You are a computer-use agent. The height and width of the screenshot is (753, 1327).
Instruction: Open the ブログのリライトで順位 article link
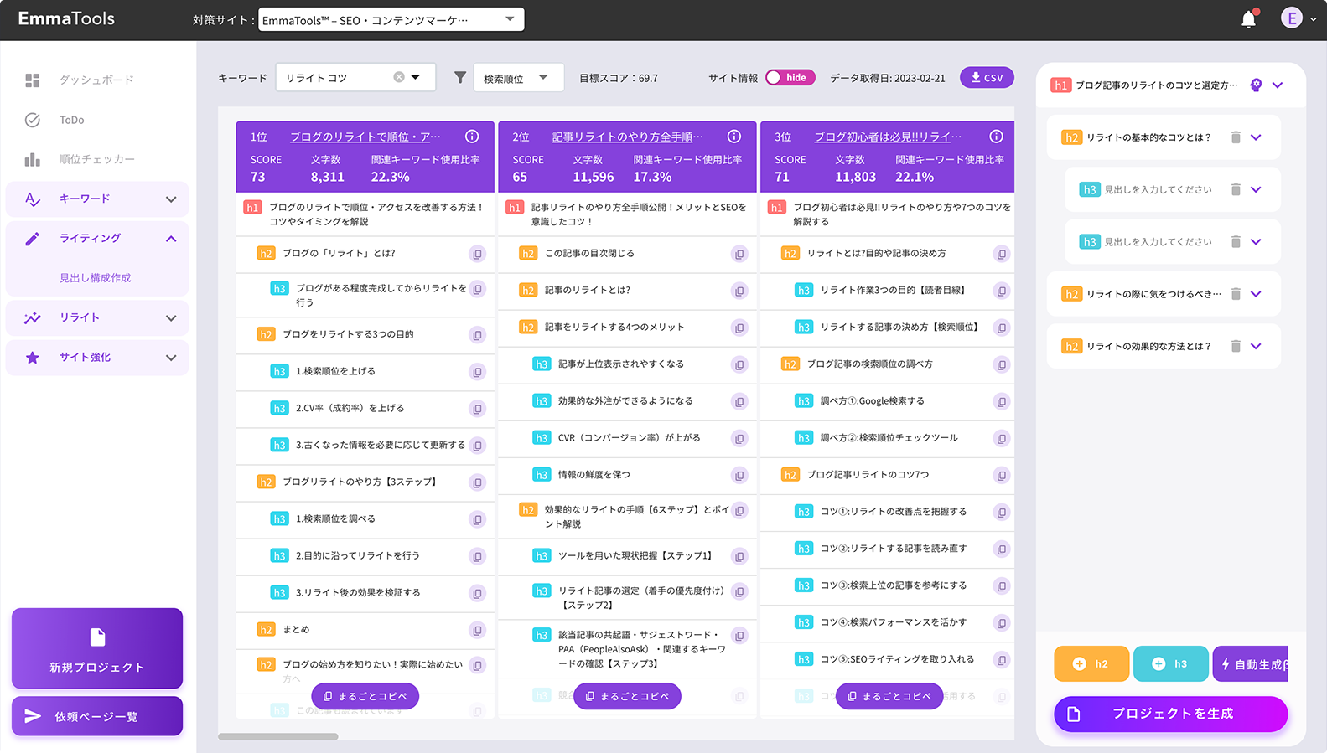coord(365,137)
